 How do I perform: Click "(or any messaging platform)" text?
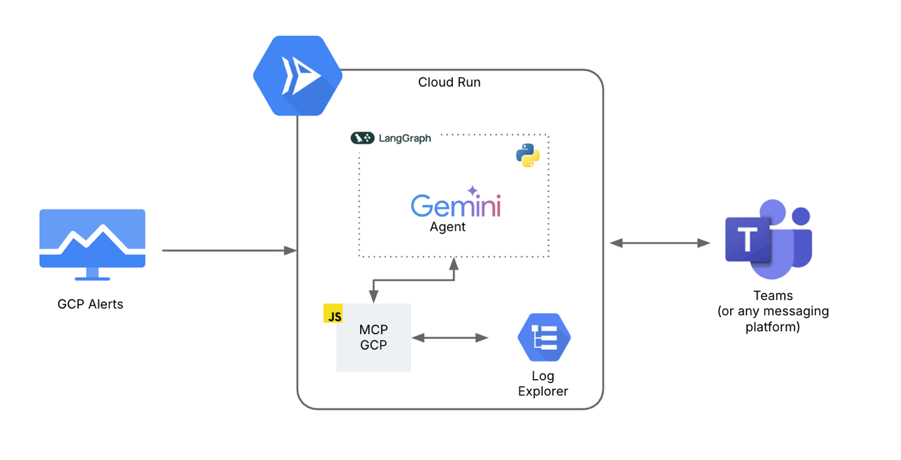773,319
